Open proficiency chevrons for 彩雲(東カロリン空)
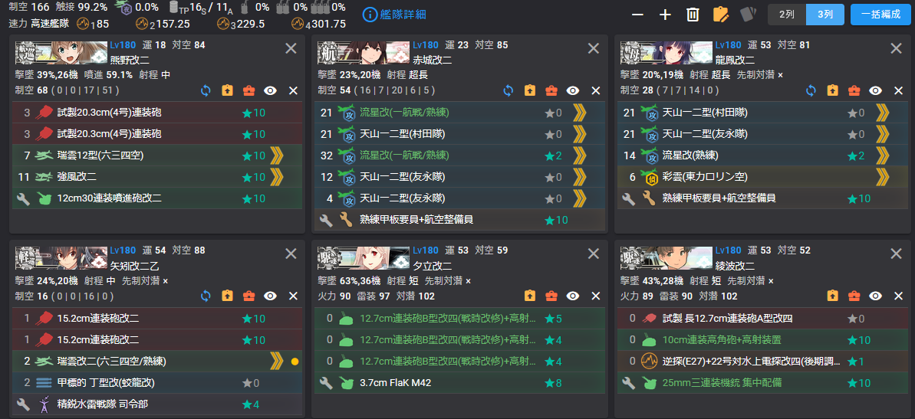 (882, 177)
